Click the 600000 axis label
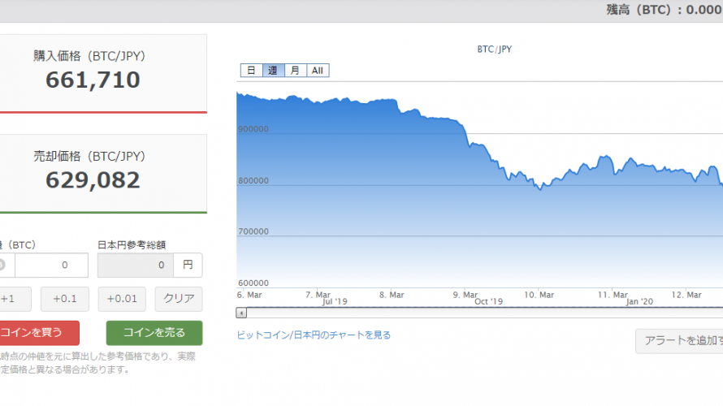723x406 pixels. click(x=253, y=283)
